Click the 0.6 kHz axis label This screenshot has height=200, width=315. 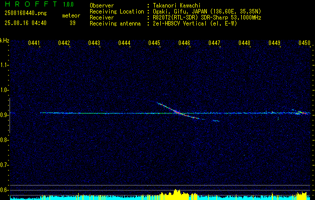(4, 190)
